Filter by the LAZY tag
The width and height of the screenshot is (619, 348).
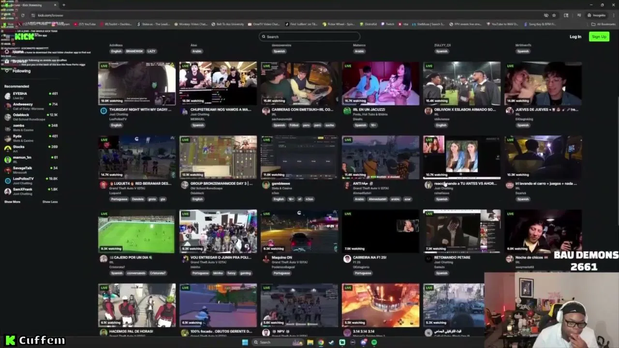(x=151, y=51)
